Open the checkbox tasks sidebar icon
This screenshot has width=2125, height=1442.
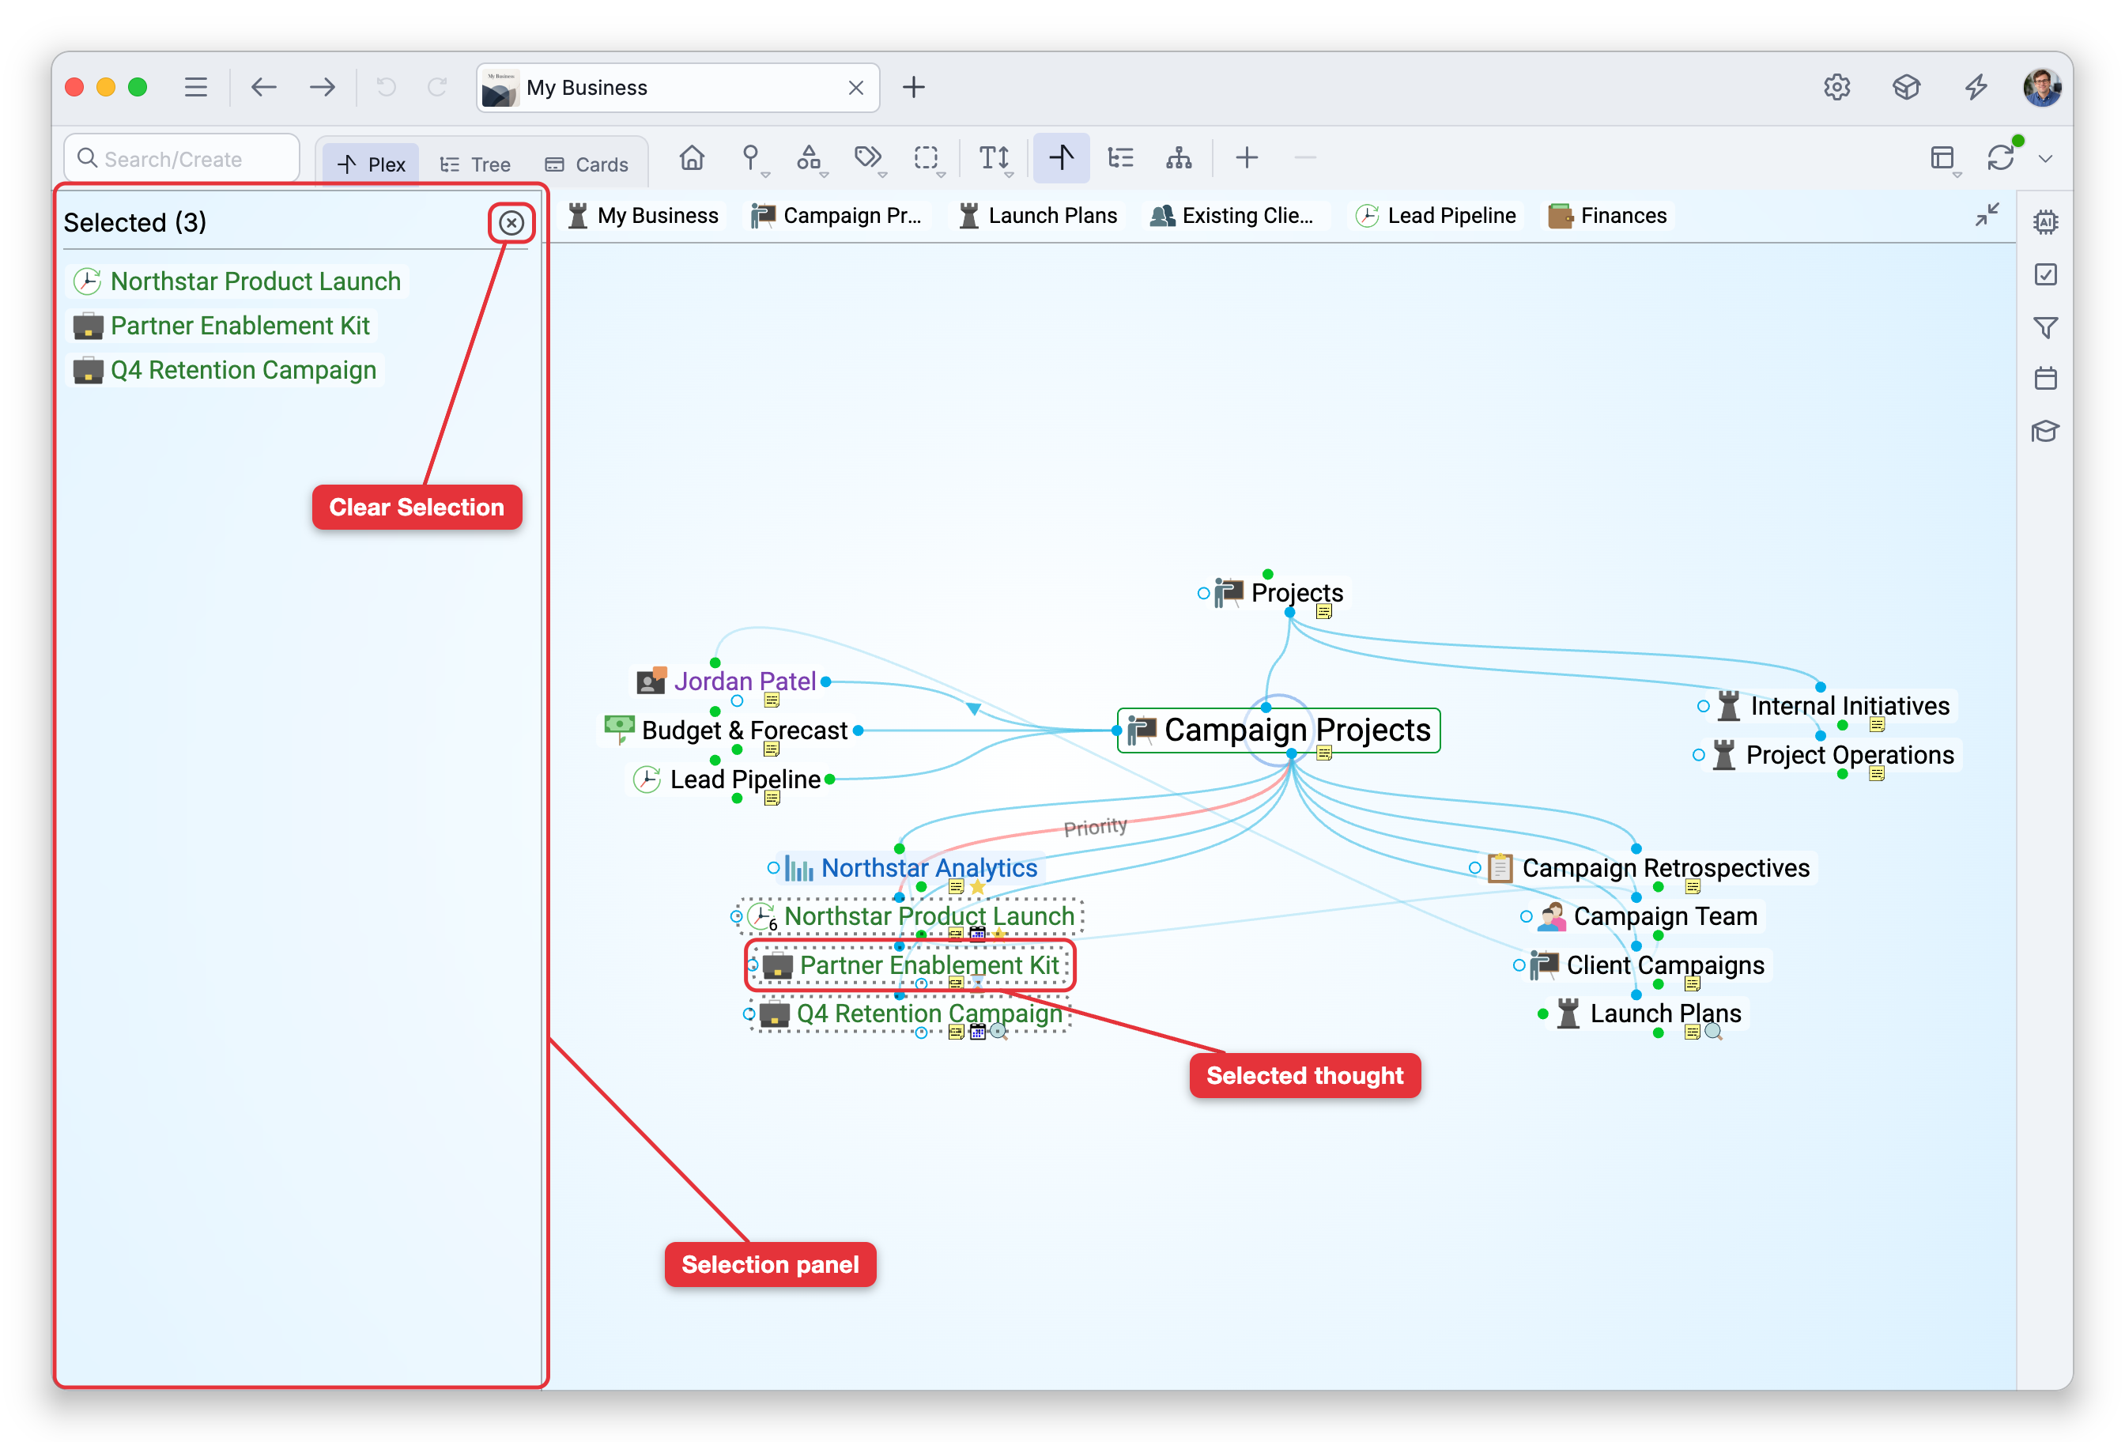(2045, 274)
